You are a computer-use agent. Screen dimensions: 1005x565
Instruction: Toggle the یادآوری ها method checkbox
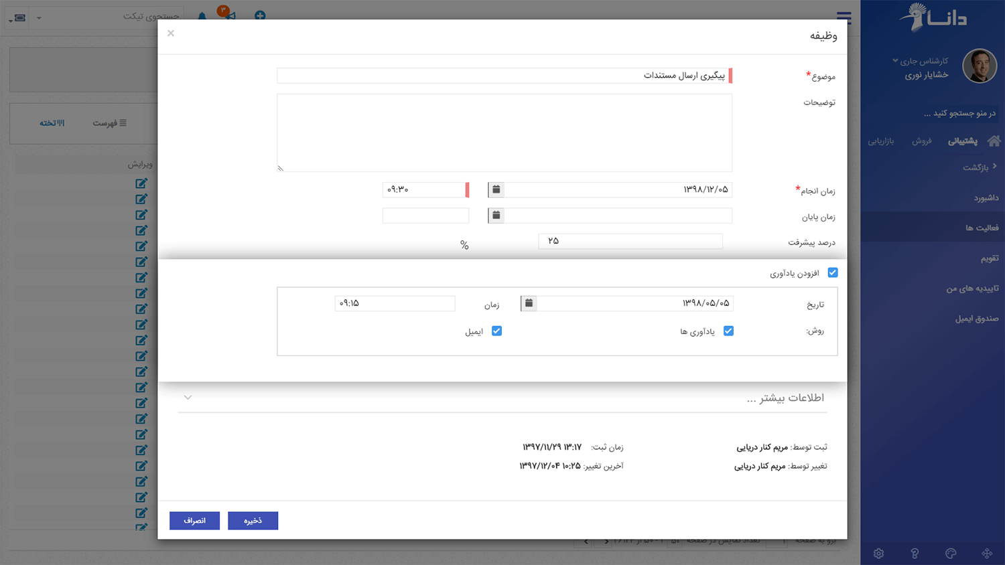[x=728, y=331]
